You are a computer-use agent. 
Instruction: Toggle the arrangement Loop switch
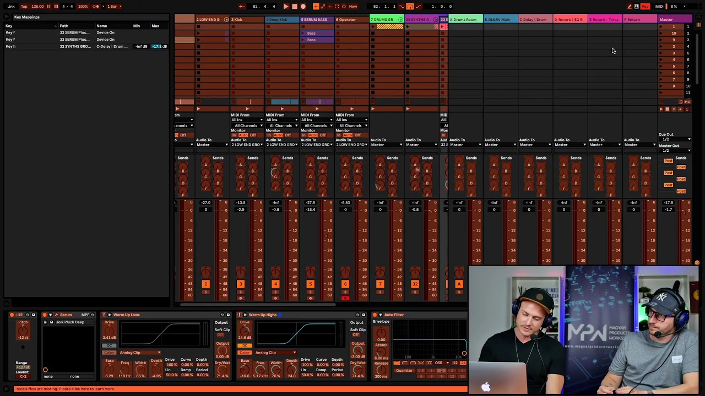[410, 6]
